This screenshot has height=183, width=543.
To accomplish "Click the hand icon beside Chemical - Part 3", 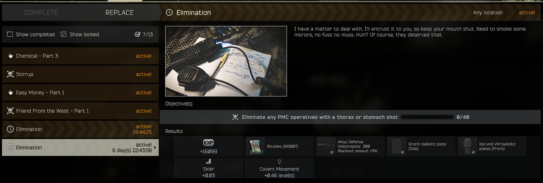I will (x=10, y=56).
